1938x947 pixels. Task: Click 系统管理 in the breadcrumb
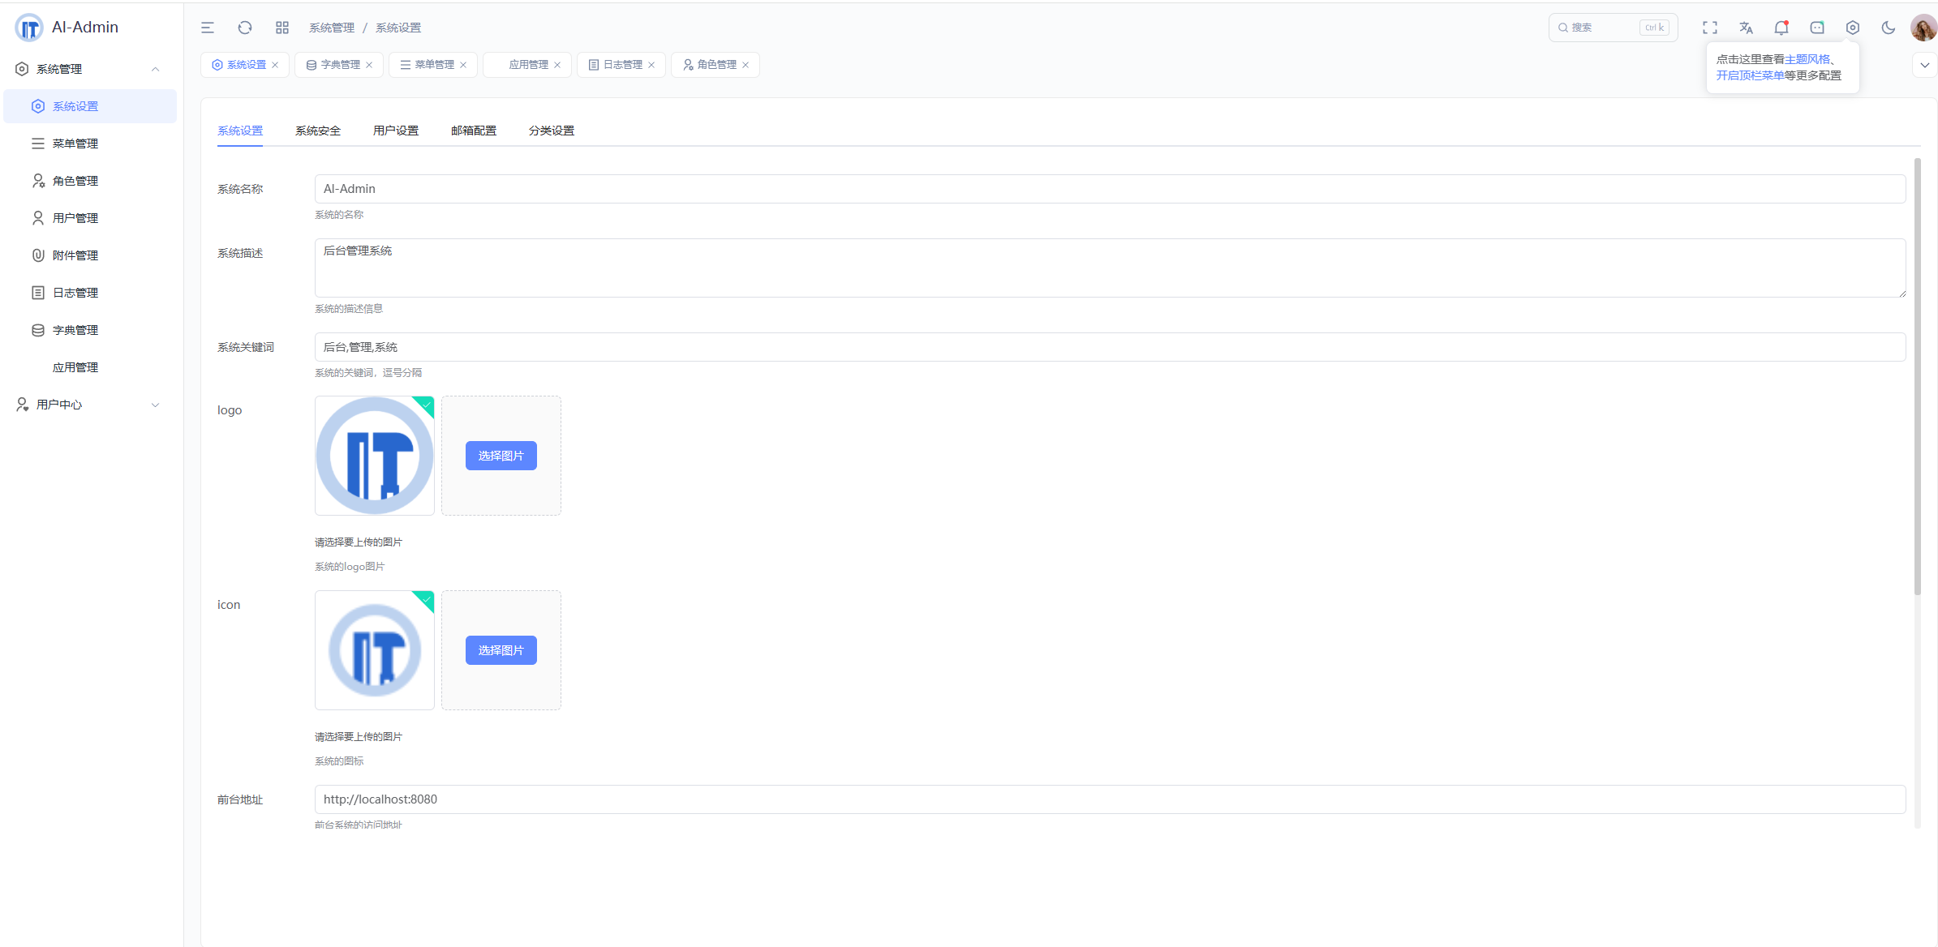[332, 28]
